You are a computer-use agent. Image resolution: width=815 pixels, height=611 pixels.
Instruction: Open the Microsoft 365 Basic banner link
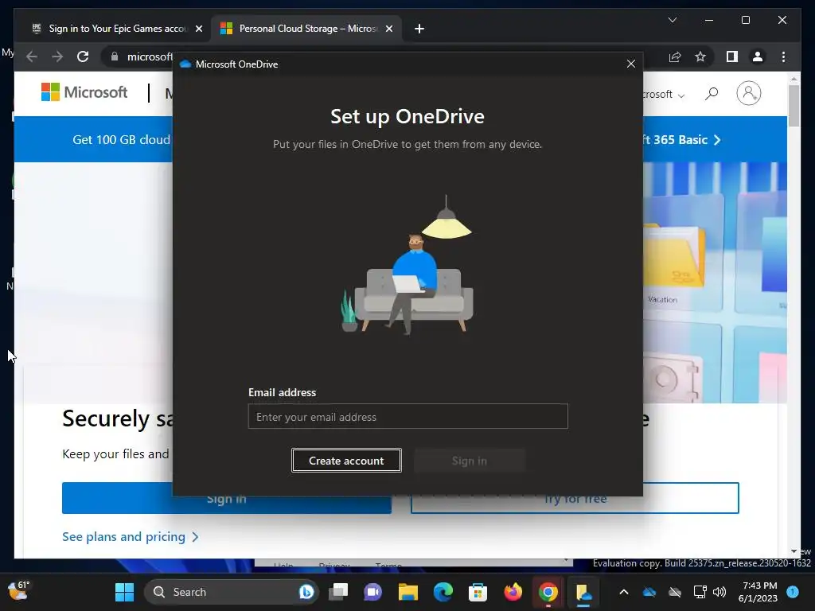coord(682,140)
